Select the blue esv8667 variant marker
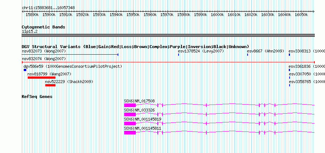The image size is (325, 153). click(248, 55)
